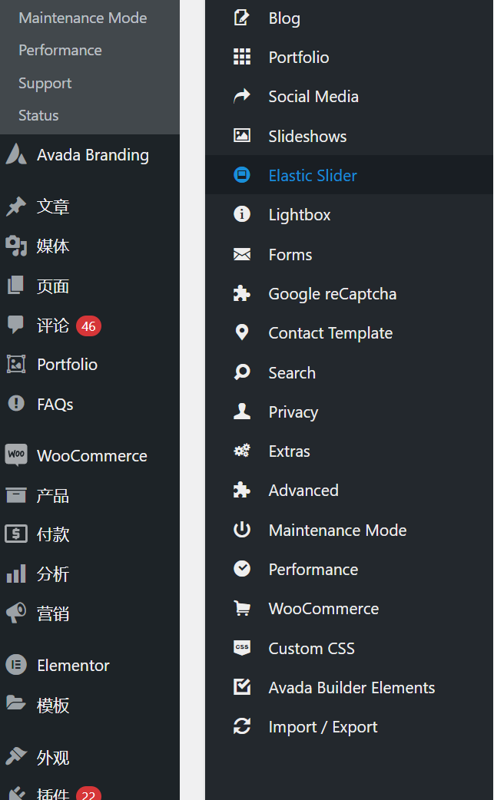Select the Custom CSS section
This screenshot has width=494, height=800.
pos(311,648)
